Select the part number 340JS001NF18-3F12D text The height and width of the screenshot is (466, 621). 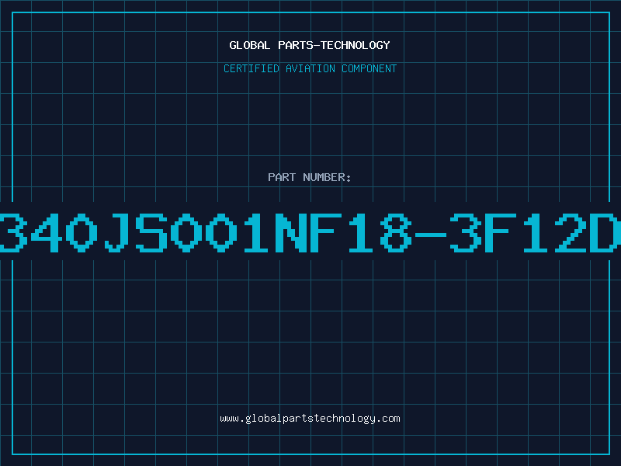click(310, 232)
